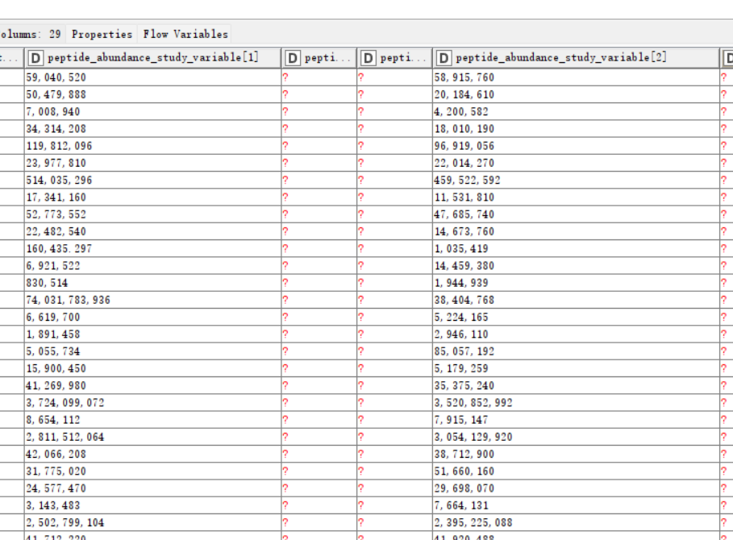Click the peptide_abundance_study_variable[1] column header
Image resolution: width=733 pixels, height=540 pixels.
click(153, 58)
